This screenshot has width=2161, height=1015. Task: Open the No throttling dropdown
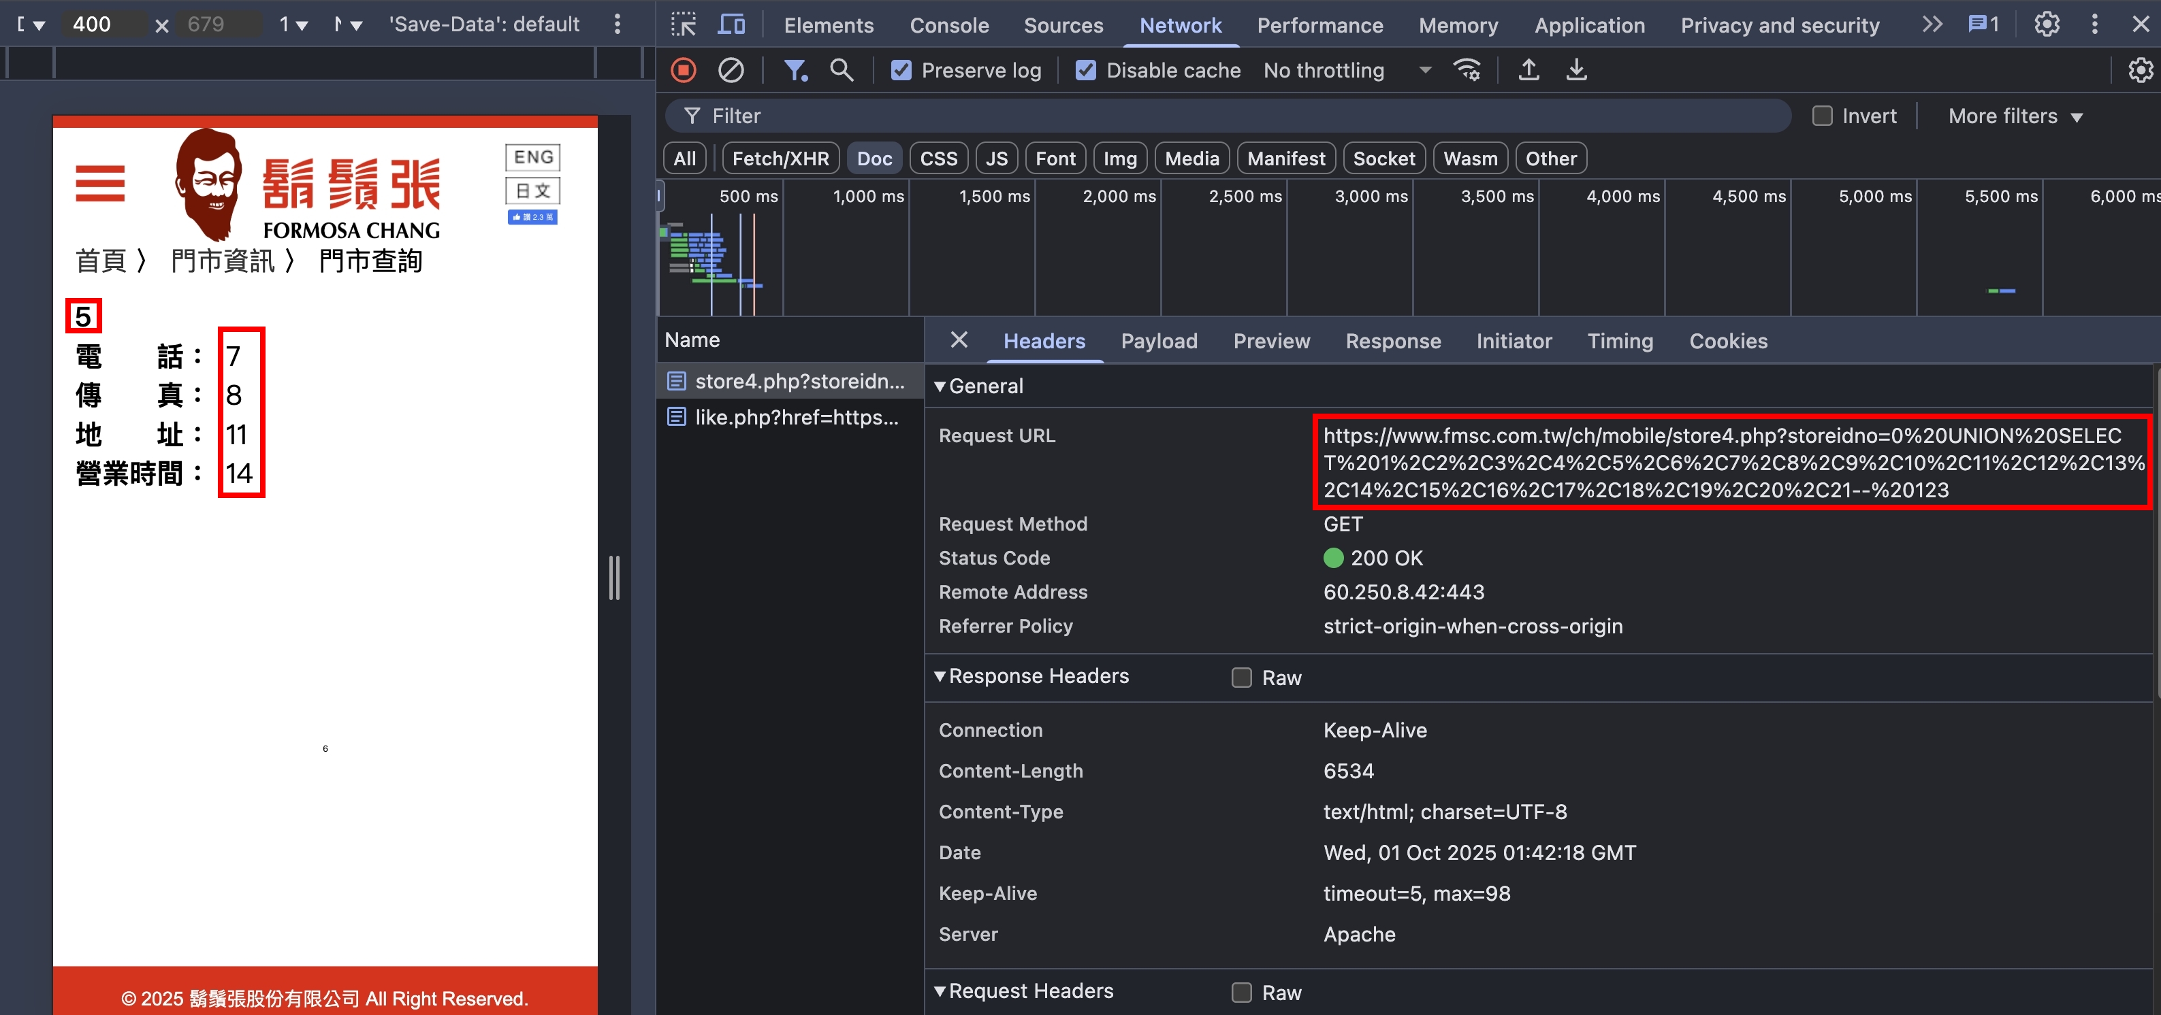[1347, 70]
